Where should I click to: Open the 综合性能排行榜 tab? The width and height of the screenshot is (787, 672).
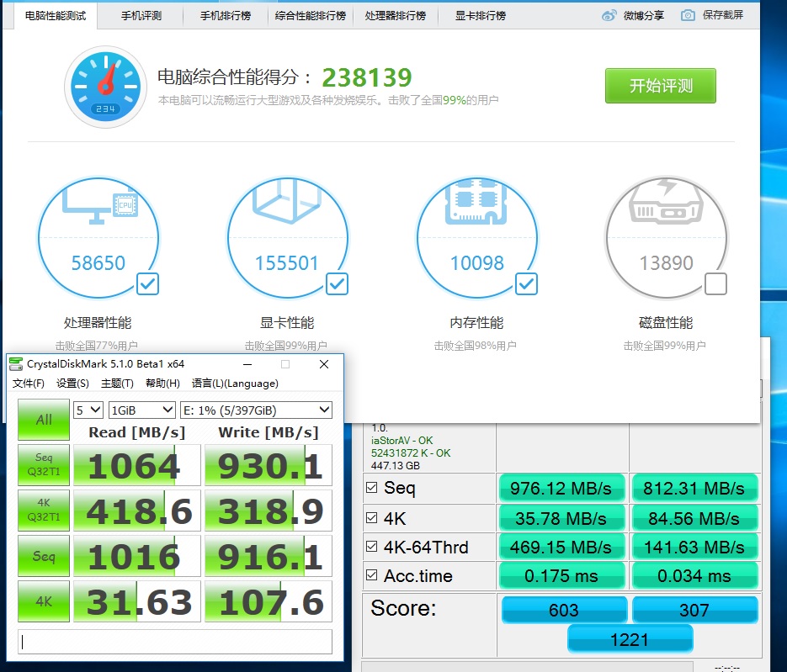[x=311, y=15]
